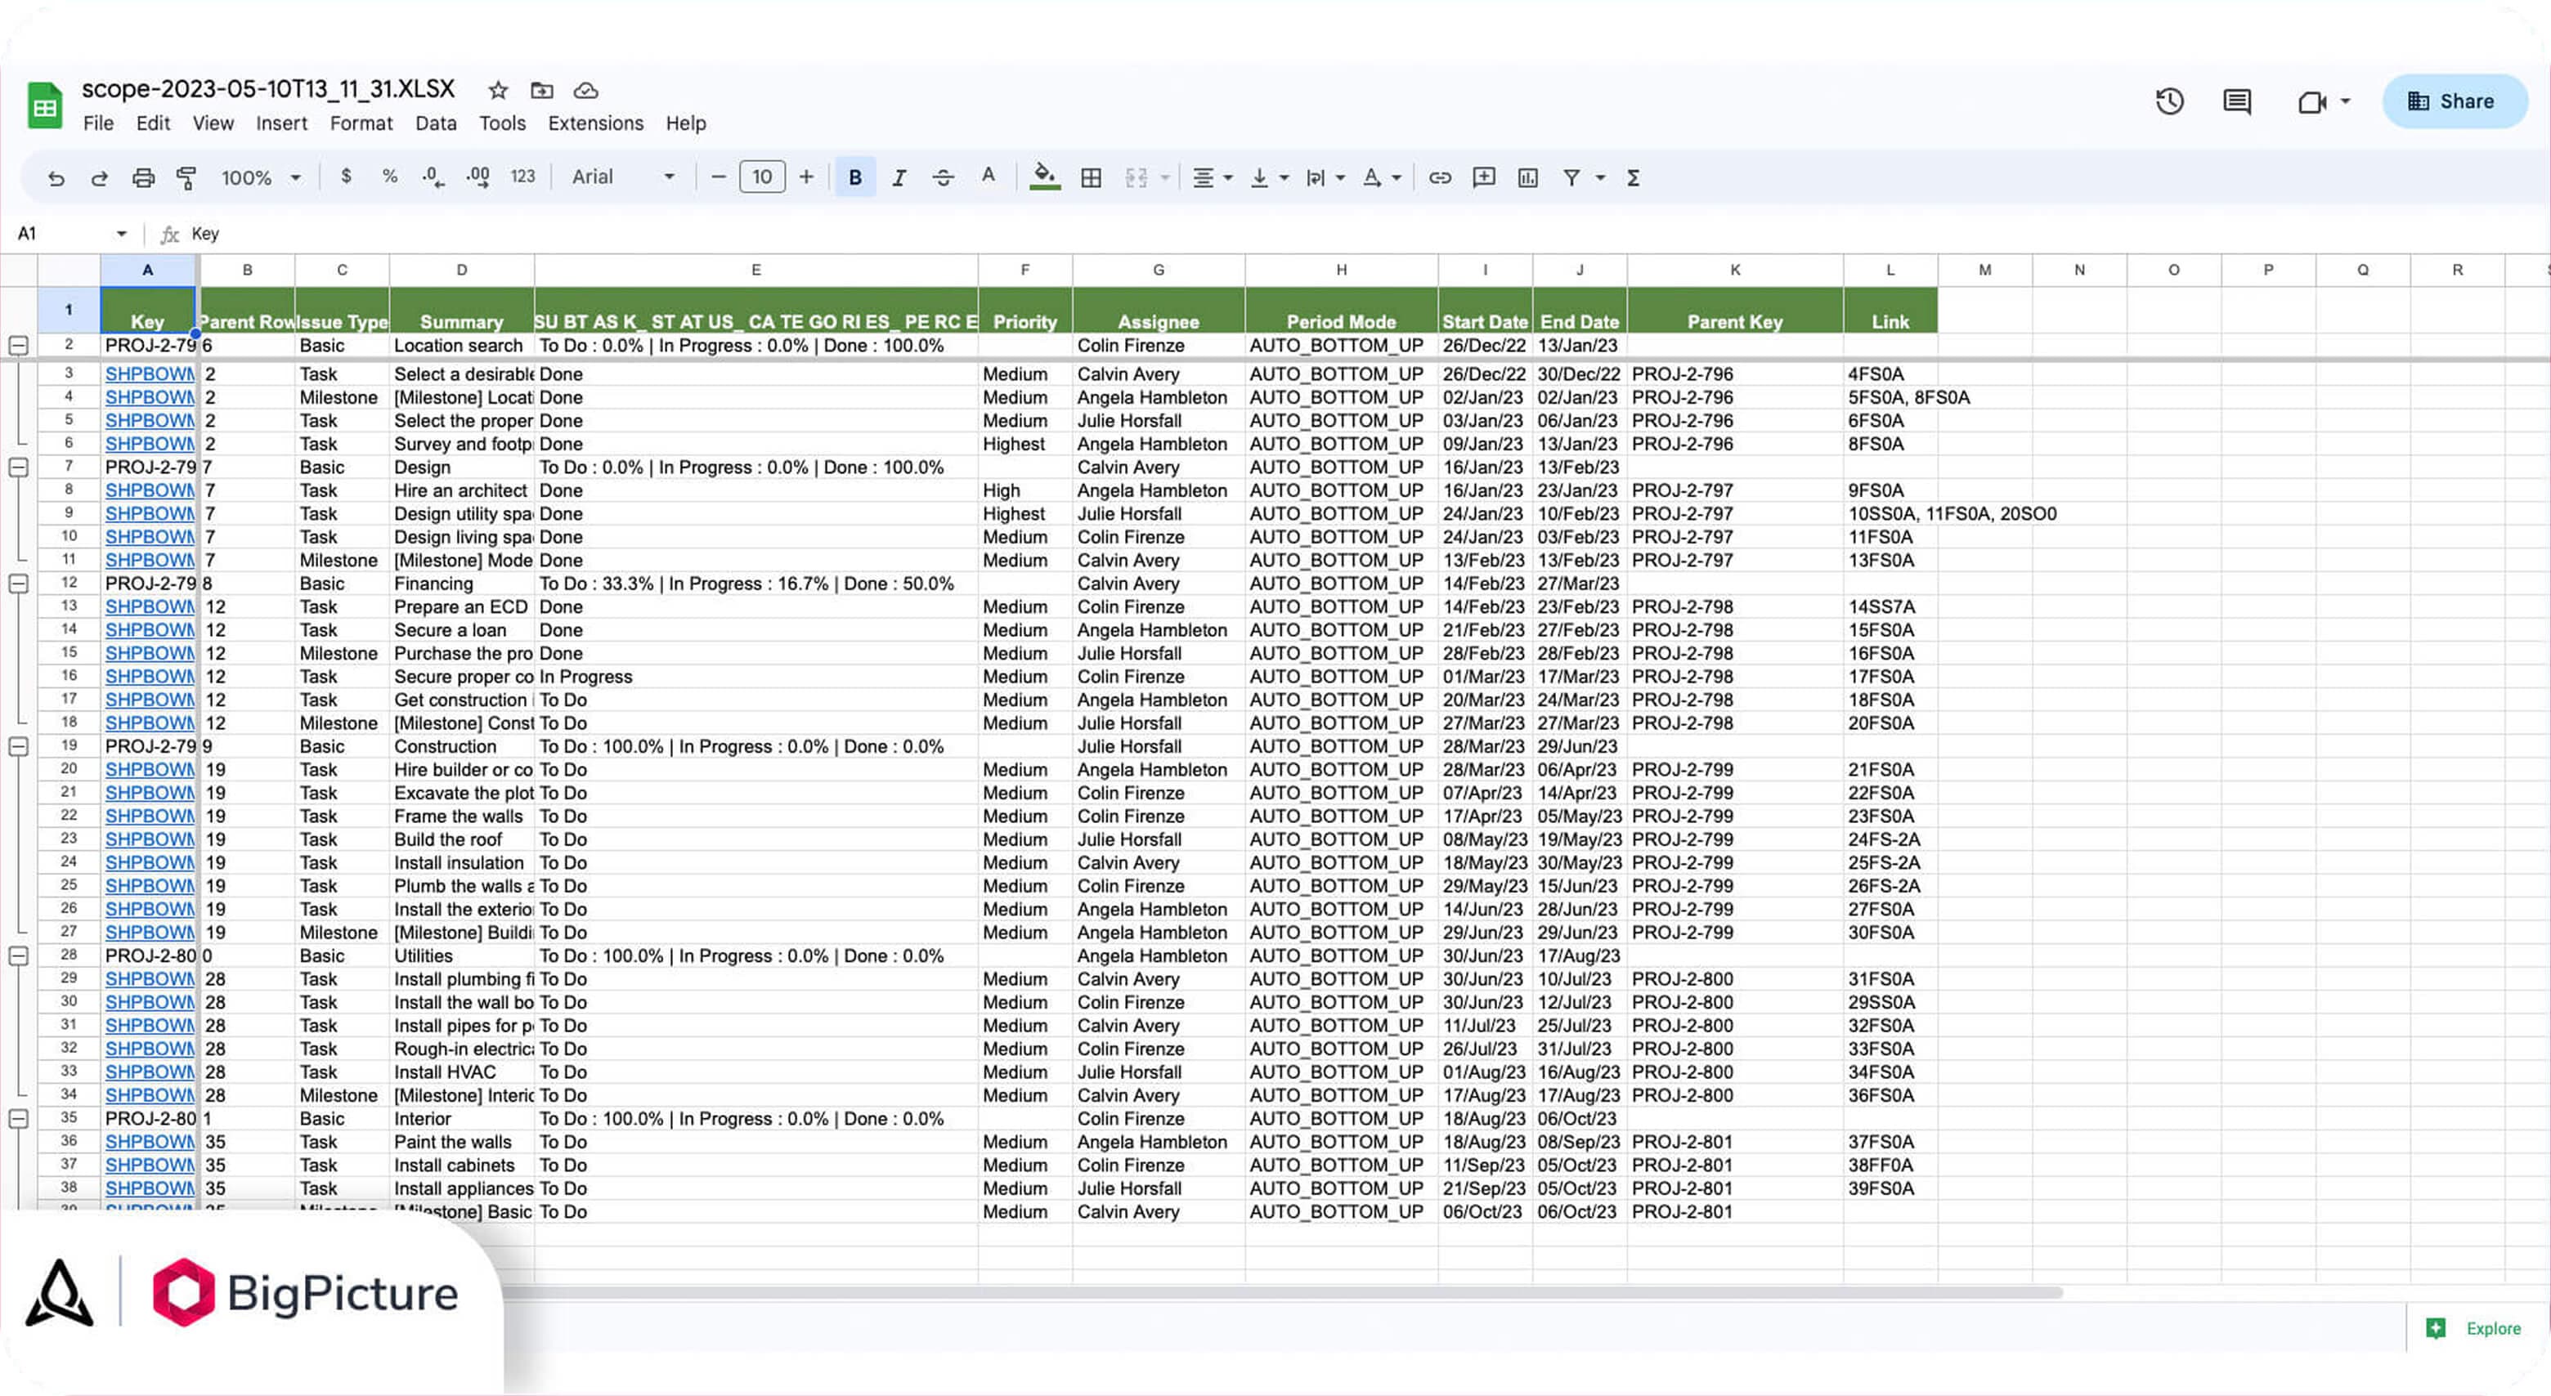
Task: Toggle bold formatting button
Action: [x=855, y=178]
